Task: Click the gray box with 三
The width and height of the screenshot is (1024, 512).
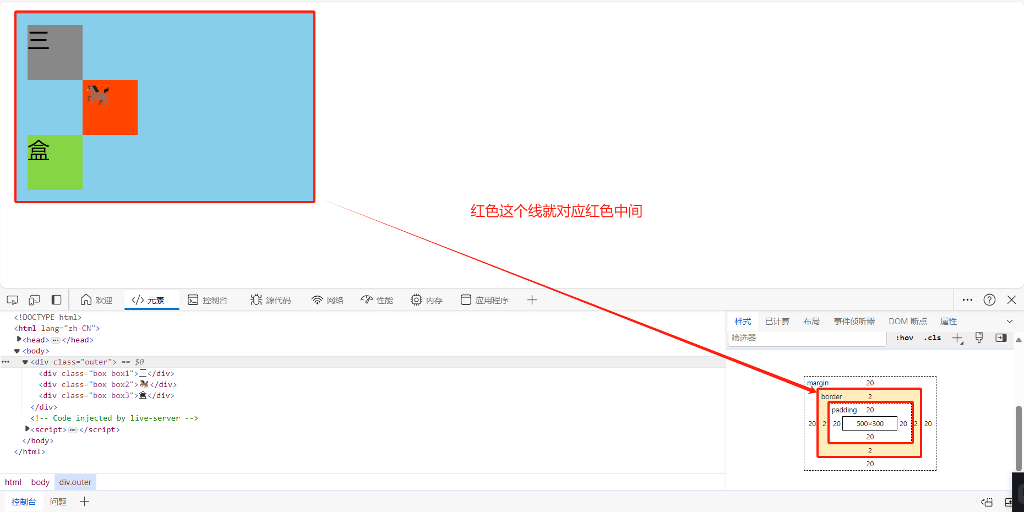Action: (55, 52)
